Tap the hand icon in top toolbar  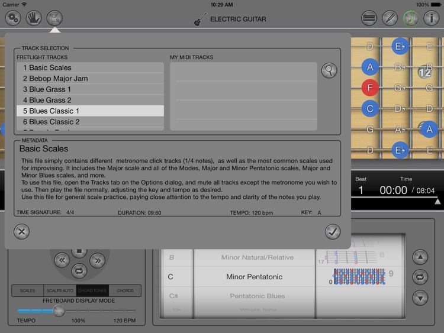(x=34, y=18)
